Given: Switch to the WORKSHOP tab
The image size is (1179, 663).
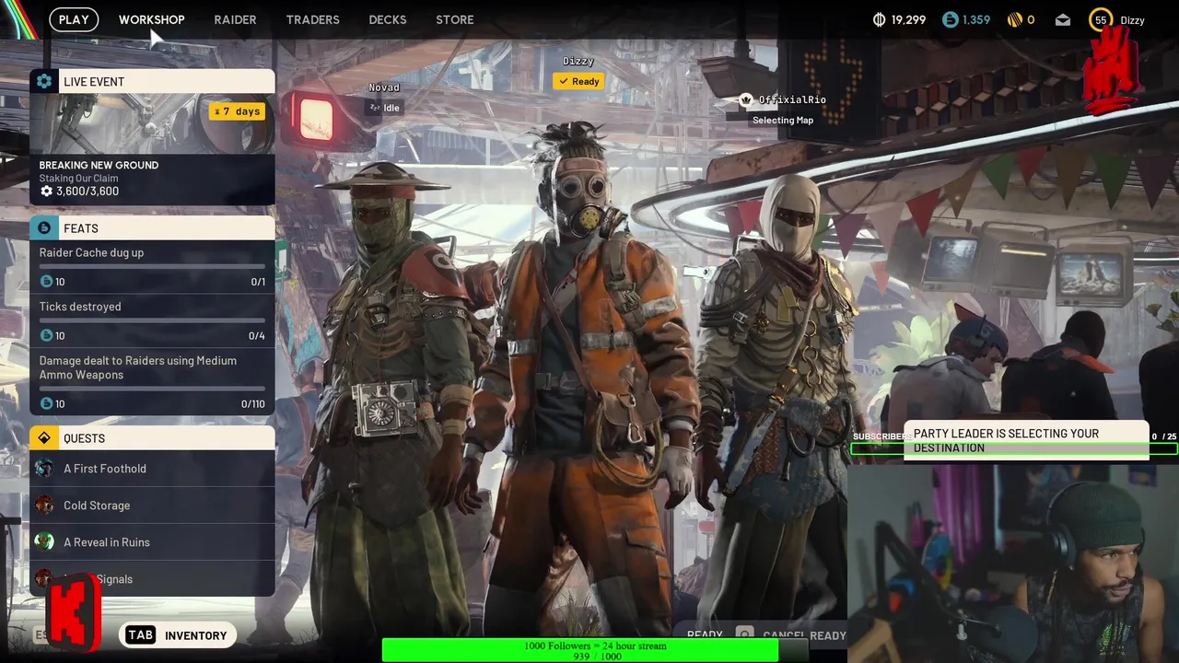Looking at the screenshot, I should [151, 19].
